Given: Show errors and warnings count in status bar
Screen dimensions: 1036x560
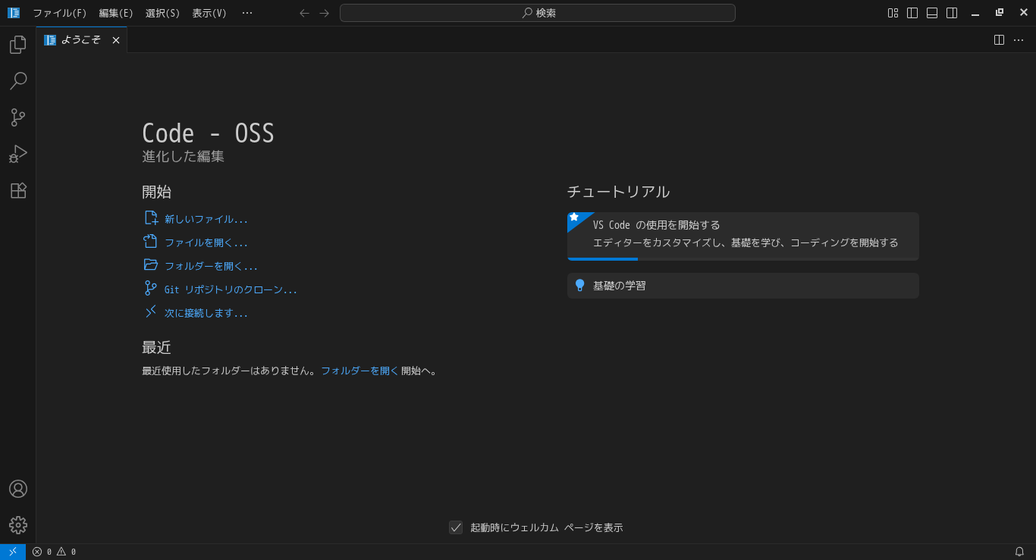Looking at the screenshot, I should pyautogui.click(x=54, y=552).
